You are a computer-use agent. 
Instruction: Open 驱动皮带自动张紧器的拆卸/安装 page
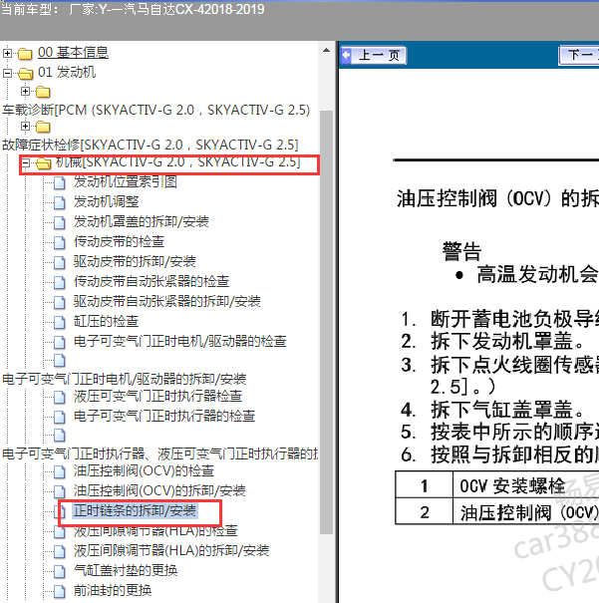pyautogui.click(x=166, y=301)
